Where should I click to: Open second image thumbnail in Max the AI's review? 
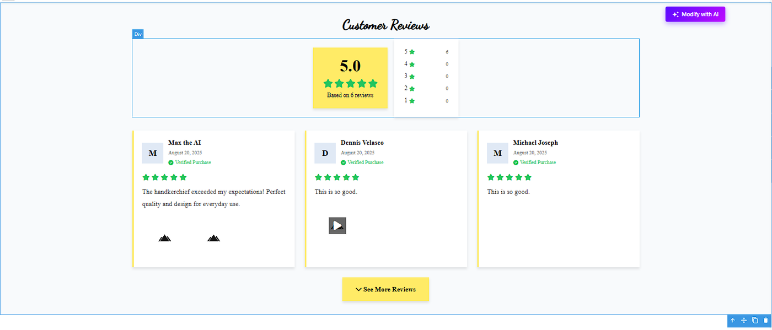click(x=213, y=238)
